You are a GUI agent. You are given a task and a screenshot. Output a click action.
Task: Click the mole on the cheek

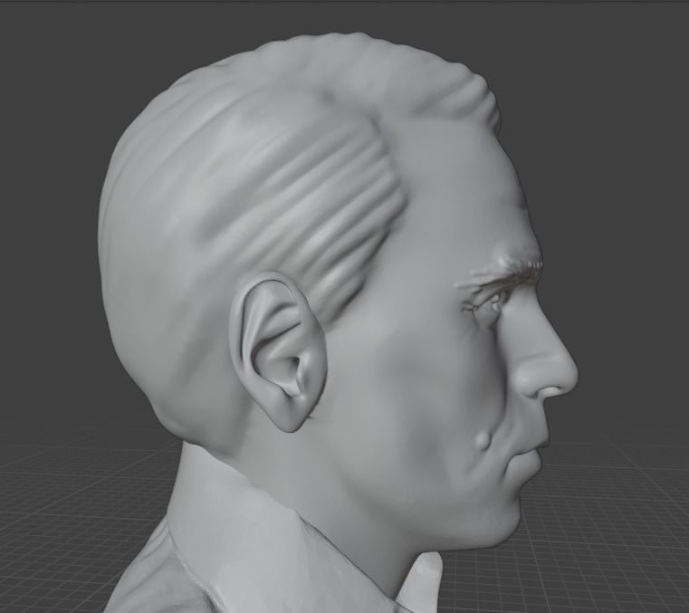coord(483,440)
